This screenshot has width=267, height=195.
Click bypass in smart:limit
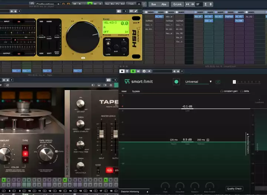[x=136, y=91]
